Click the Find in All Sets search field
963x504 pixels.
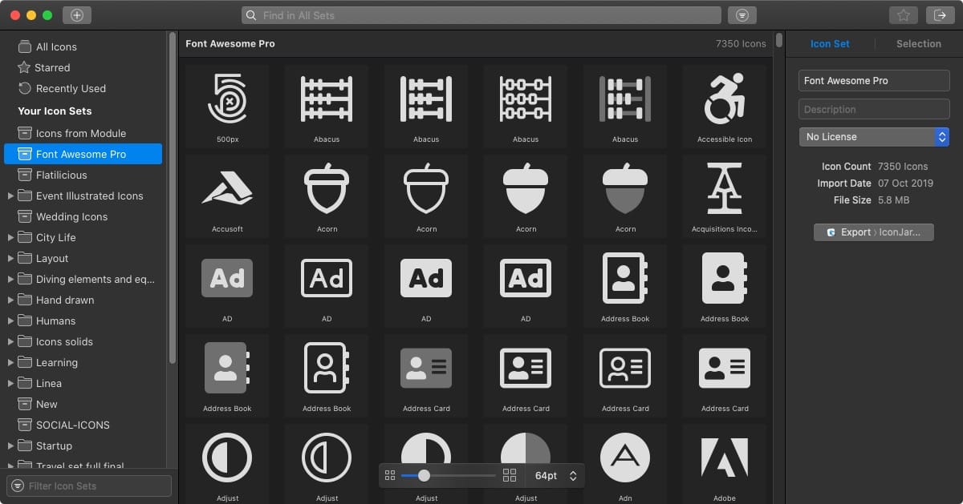[x=481, y=15]
